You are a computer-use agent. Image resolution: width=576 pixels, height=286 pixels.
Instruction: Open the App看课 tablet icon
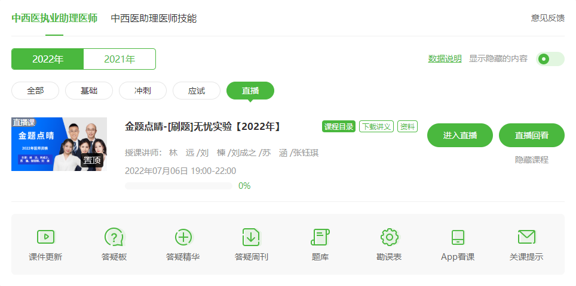tap(458, 237)
